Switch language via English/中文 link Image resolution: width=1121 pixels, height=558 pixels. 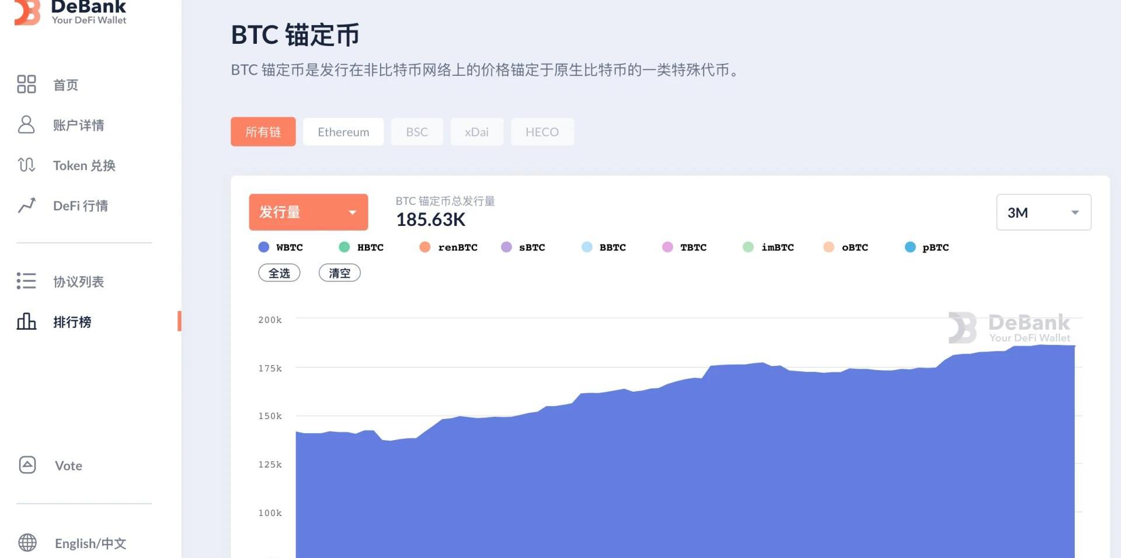[90, 543]
